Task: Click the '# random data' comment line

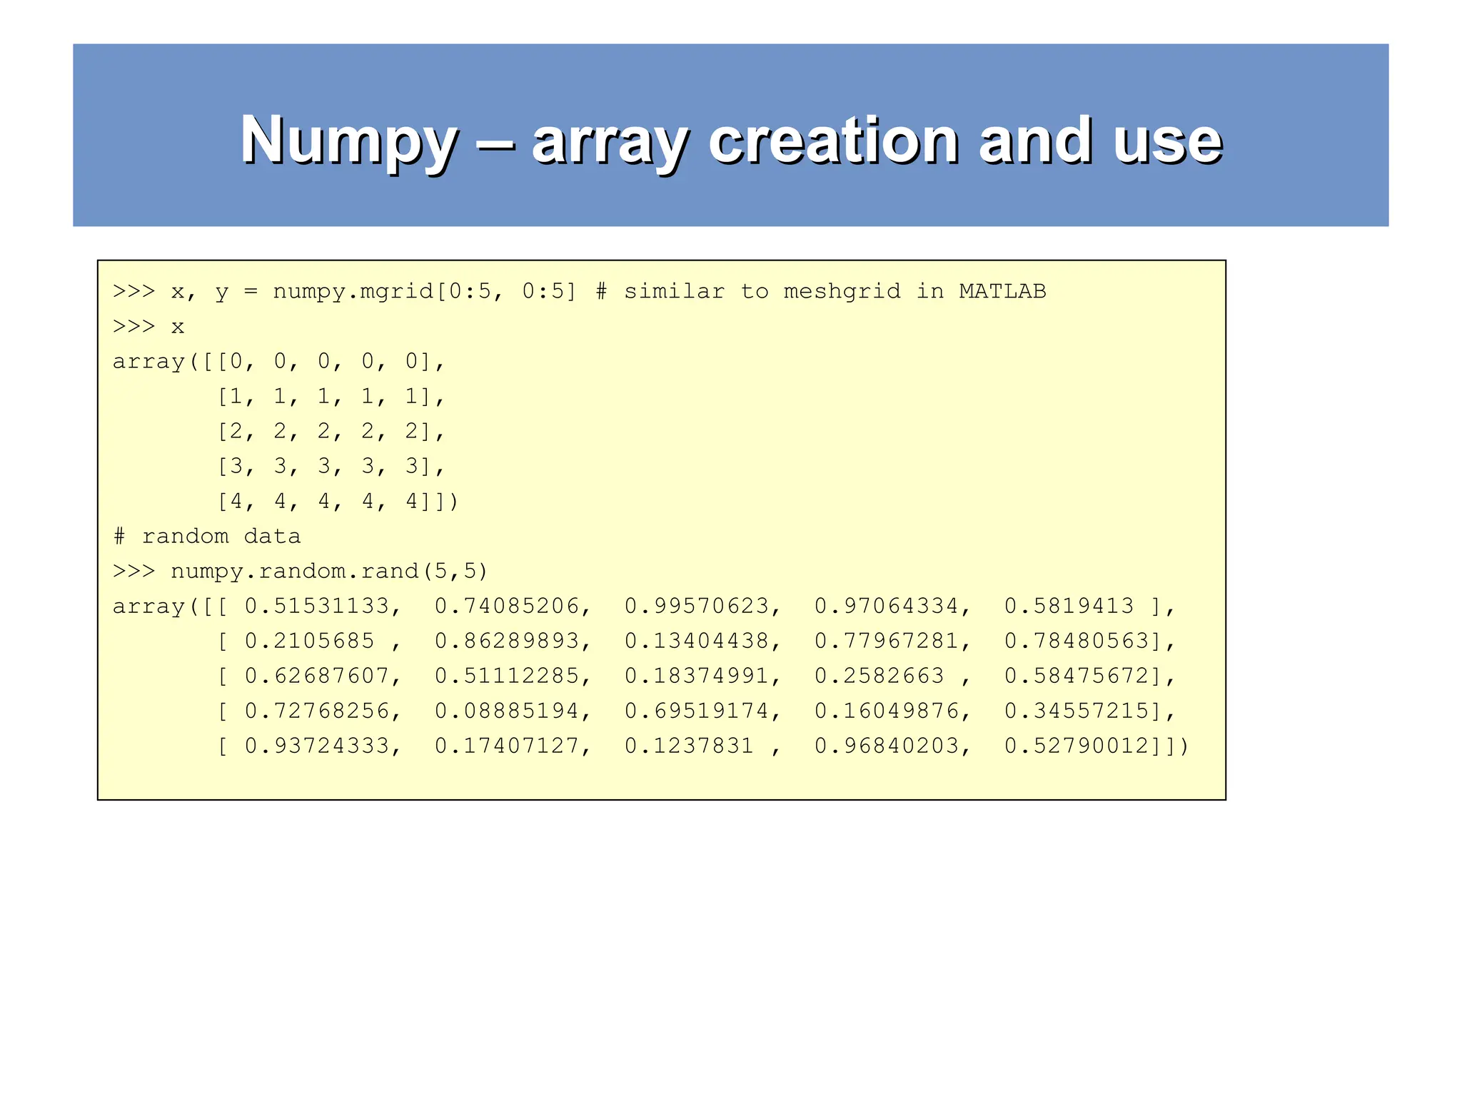Action: tap(207, 537)
